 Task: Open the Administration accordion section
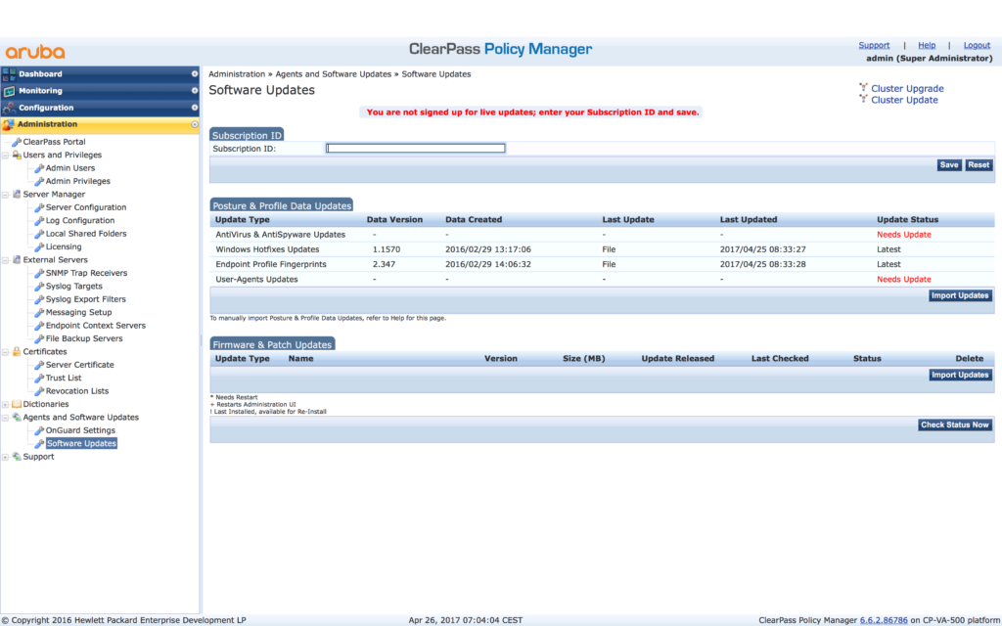[98, 124]
